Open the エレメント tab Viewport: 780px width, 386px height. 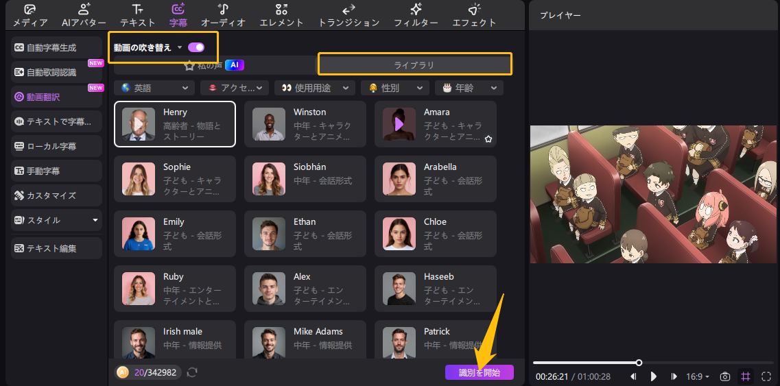click(281, 15)
